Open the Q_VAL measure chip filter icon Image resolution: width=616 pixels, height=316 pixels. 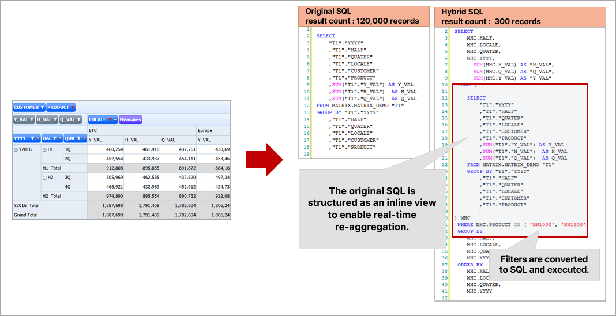[78, 119]
